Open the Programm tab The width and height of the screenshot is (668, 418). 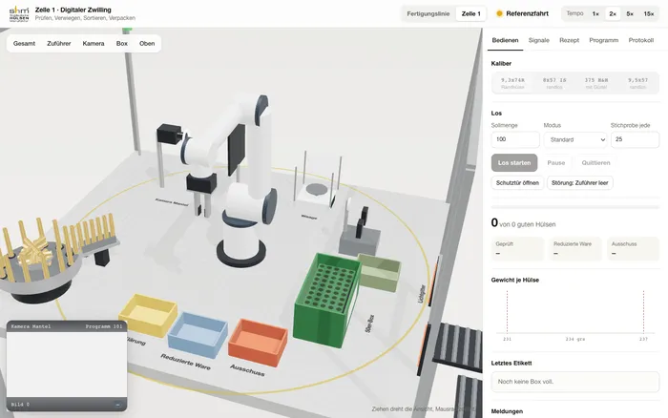pos(604,40)
